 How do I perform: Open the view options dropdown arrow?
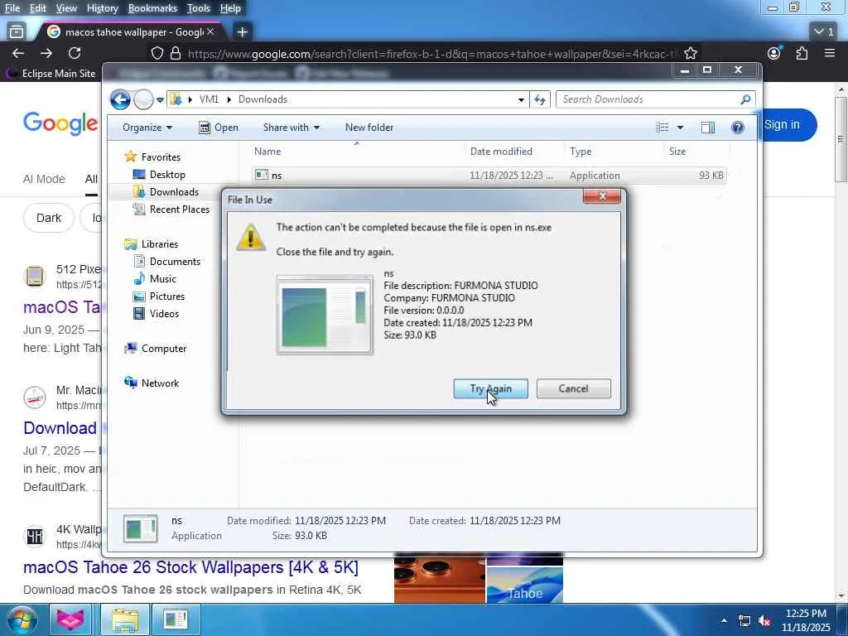680,128
